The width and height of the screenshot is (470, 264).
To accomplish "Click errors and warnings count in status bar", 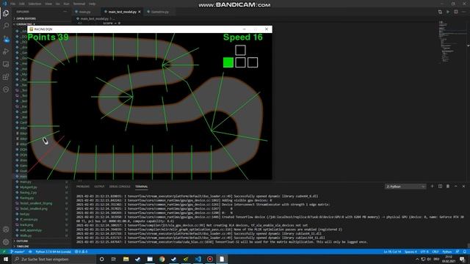I will 81,252.
